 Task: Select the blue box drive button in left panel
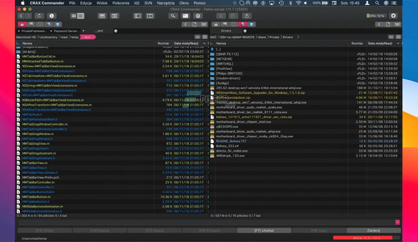(x=57, y=24)
